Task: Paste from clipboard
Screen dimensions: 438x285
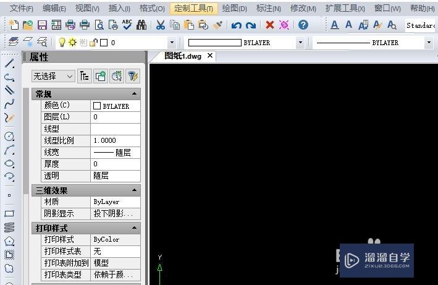Action: click(189, 25)
